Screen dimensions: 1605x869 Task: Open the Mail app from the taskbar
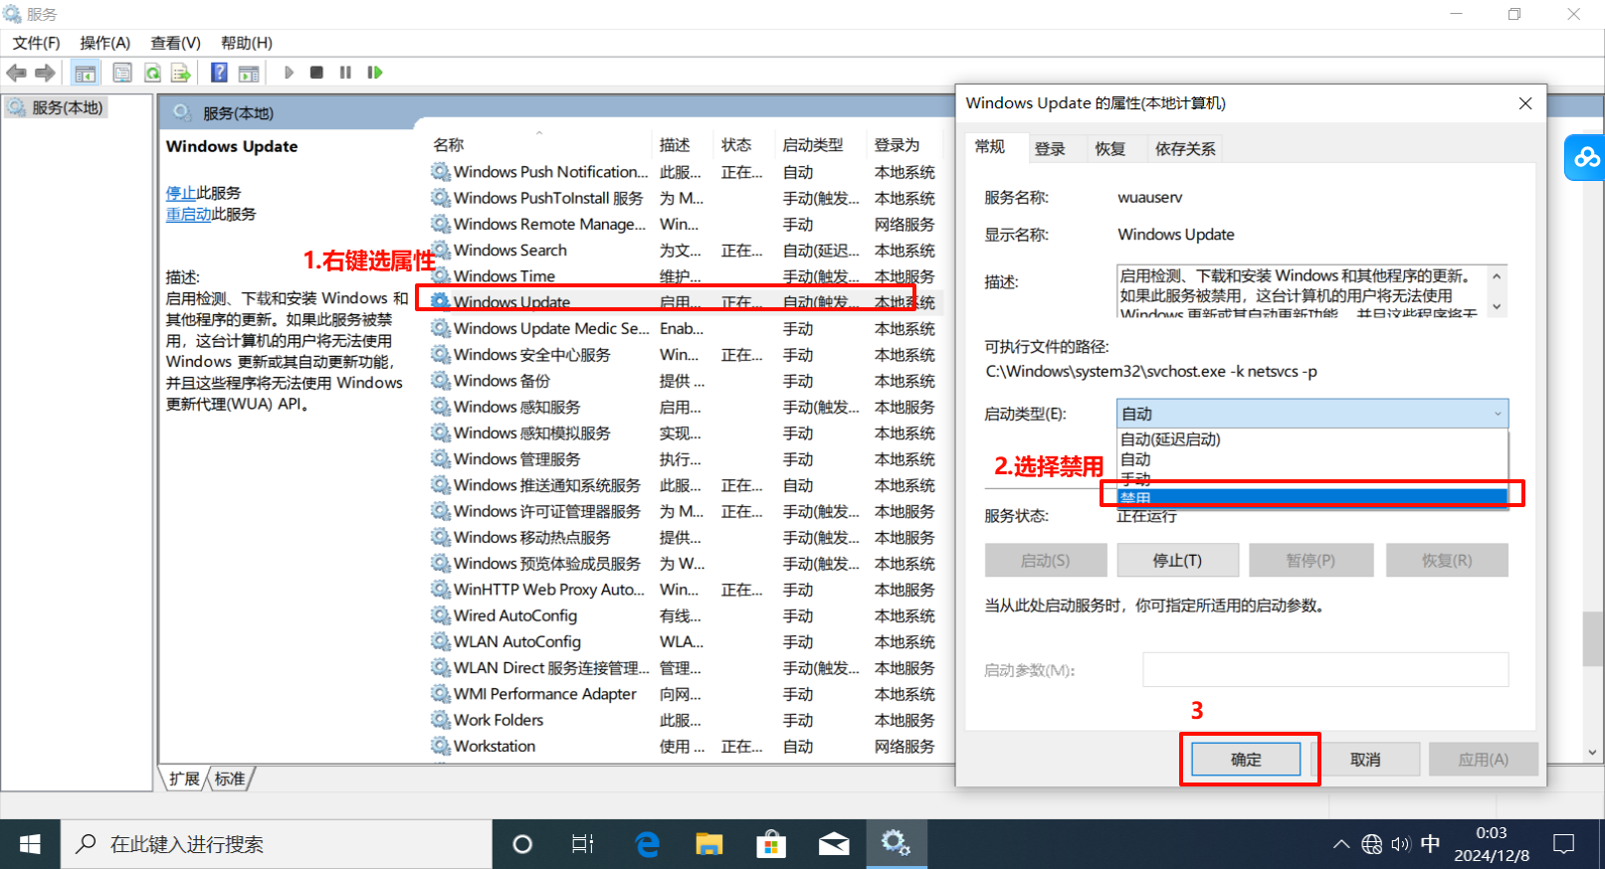834,844
